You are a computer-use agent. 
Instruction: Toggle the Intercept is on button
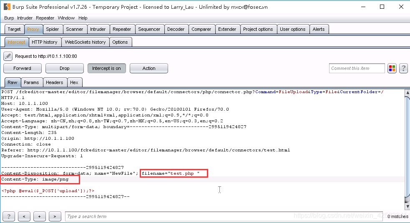tap(106, 68)
